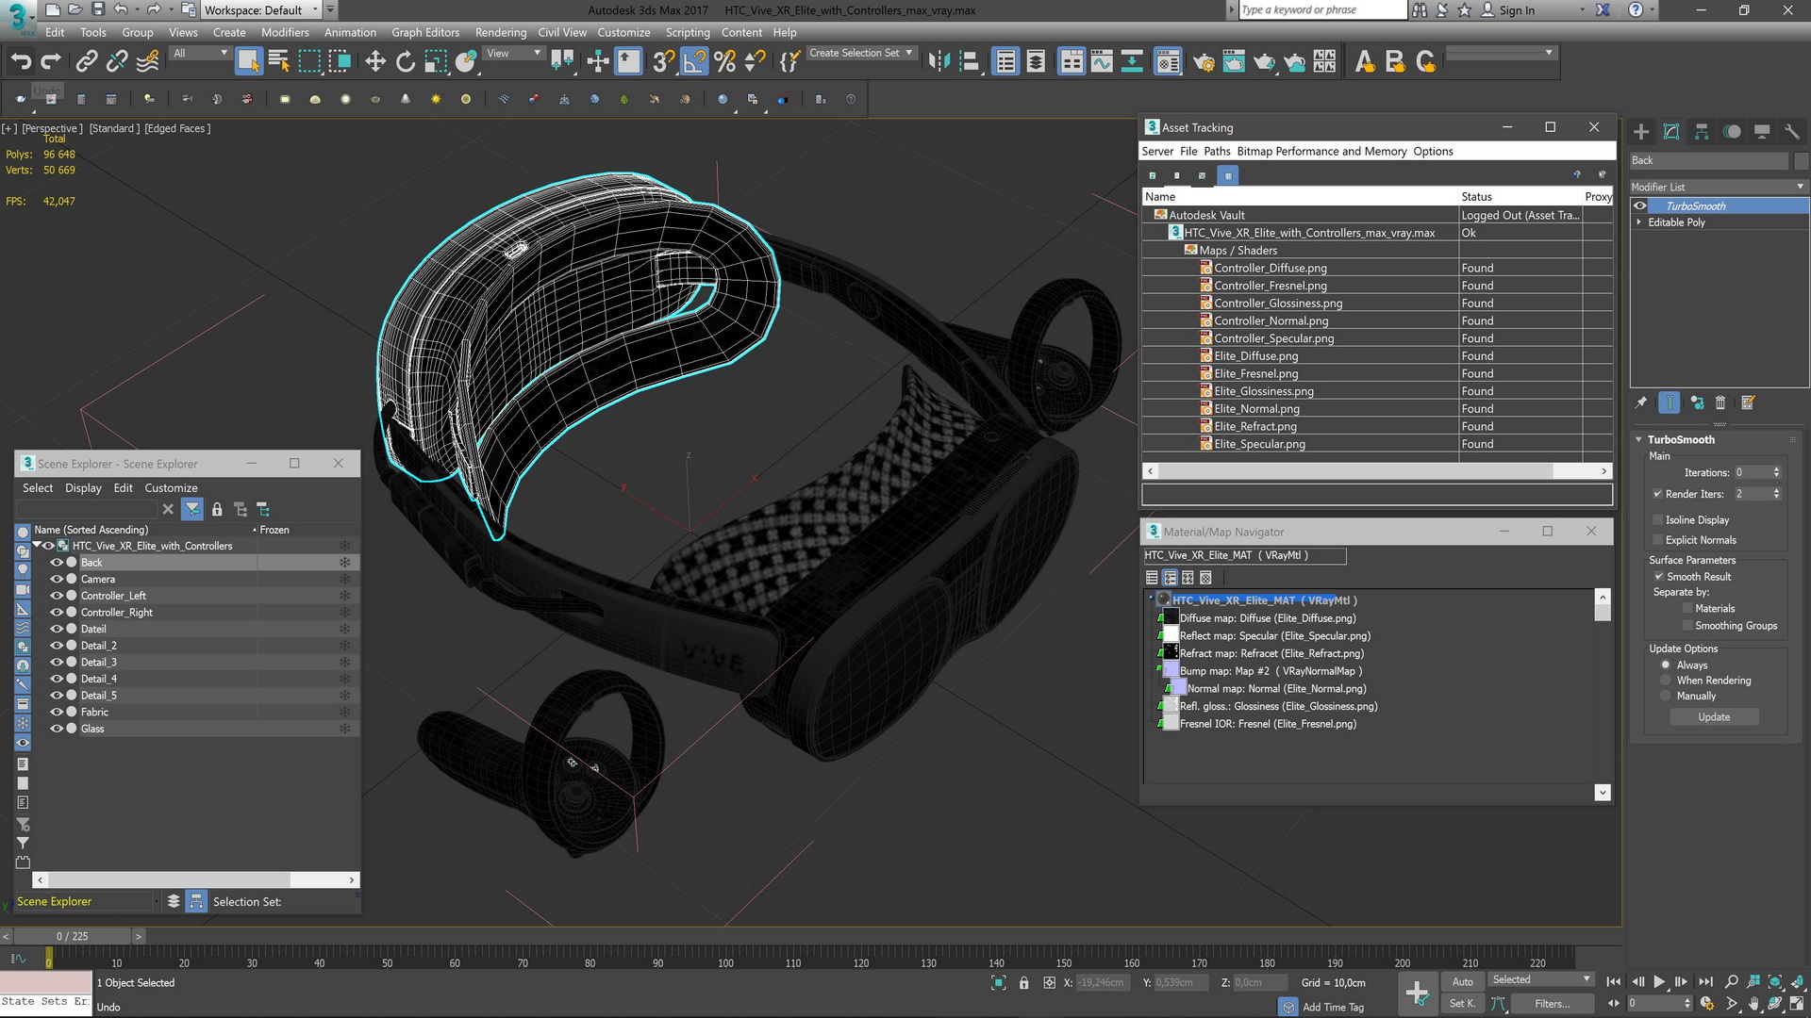Toggle the Layer Explorer toolbar icon
The width and height of the screenshot is (1811, 1018).
click(x=1036, y=62)
